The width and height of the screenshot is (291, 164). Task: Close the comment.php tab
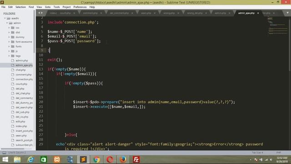101,13
